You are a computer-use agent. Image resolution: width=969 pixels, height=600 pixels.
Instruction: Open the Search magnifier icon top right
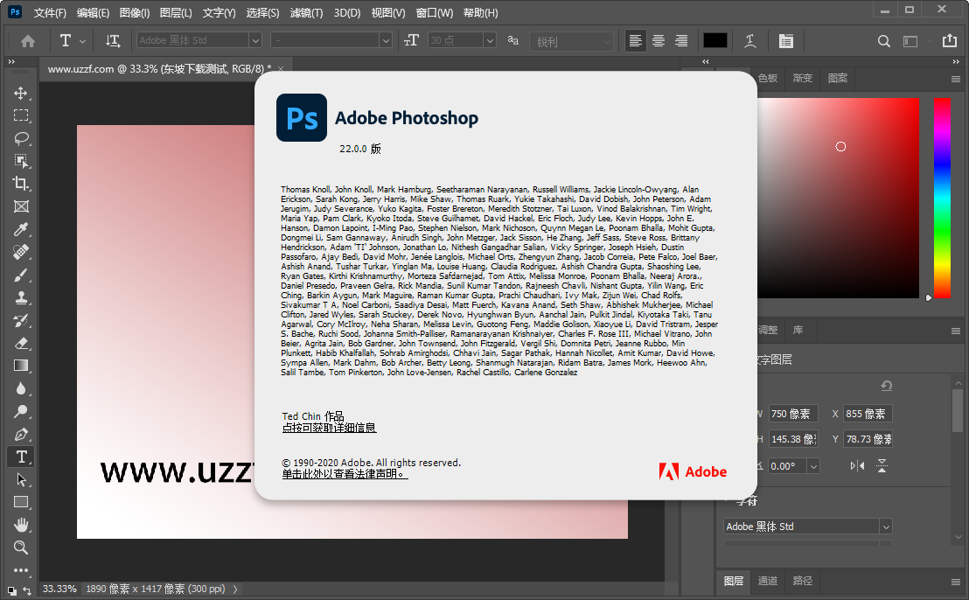(x=883, y=41)
